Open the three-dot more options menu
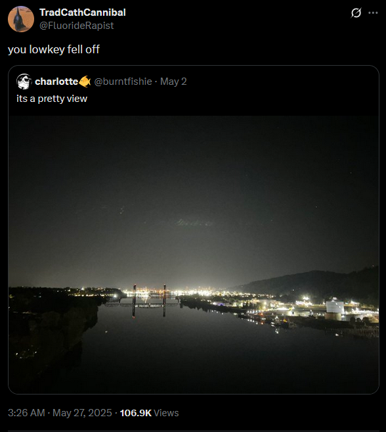This screenshot has height=432, width=386. (373, 12)
